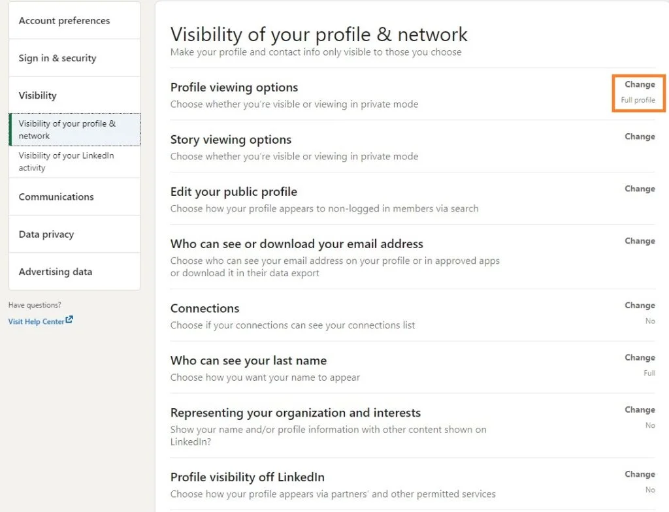Collapse the Visibility section
Image resolution: width=669 pixels, height=512 pixels.
point(38,95)
